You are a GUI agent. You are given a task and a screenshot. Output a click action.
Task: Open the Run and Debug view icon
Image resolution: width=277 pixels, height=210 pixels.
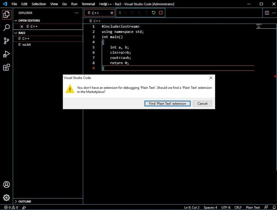[x=6, y=54]
